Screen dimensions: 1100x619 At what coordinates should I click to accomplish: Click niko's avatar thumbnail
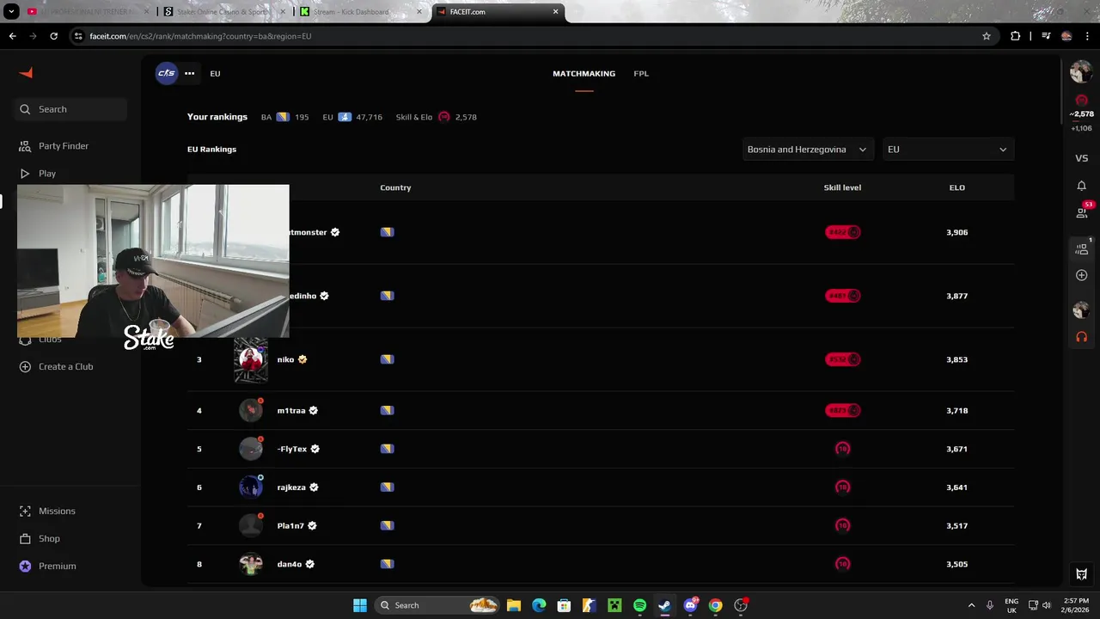251,359
